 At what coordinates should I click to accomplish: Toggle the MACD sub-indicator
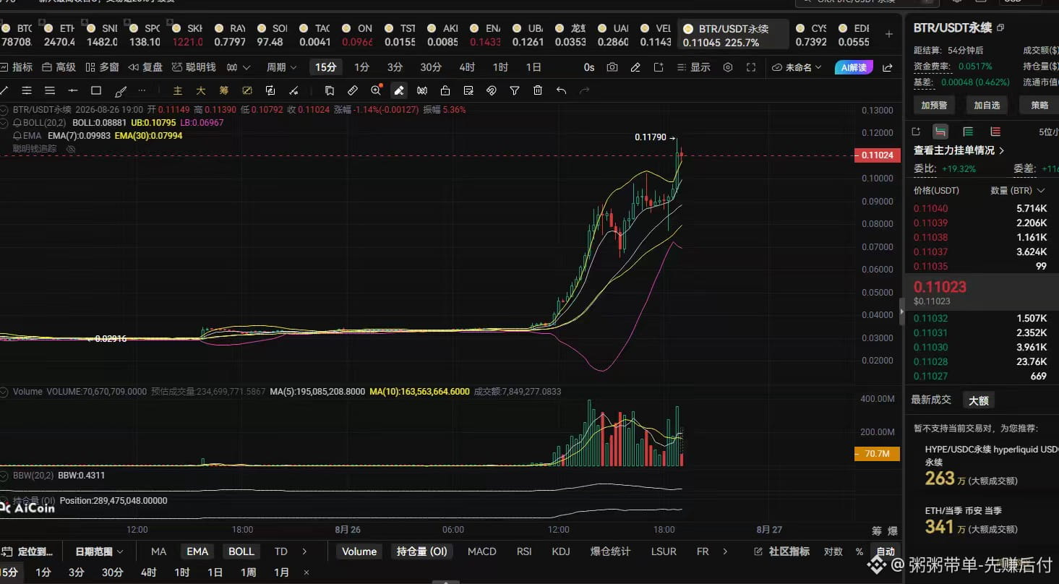click(482, 551)
